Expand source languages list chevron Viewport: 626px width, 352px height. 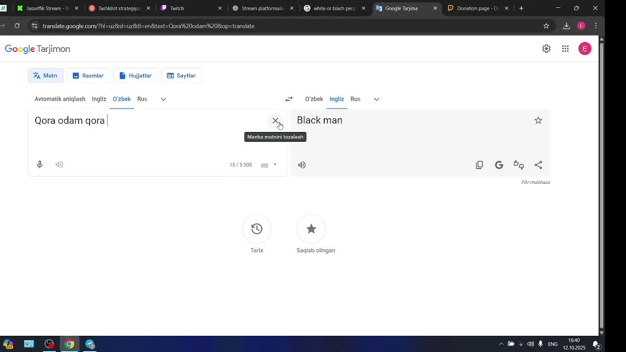point(163,99)
